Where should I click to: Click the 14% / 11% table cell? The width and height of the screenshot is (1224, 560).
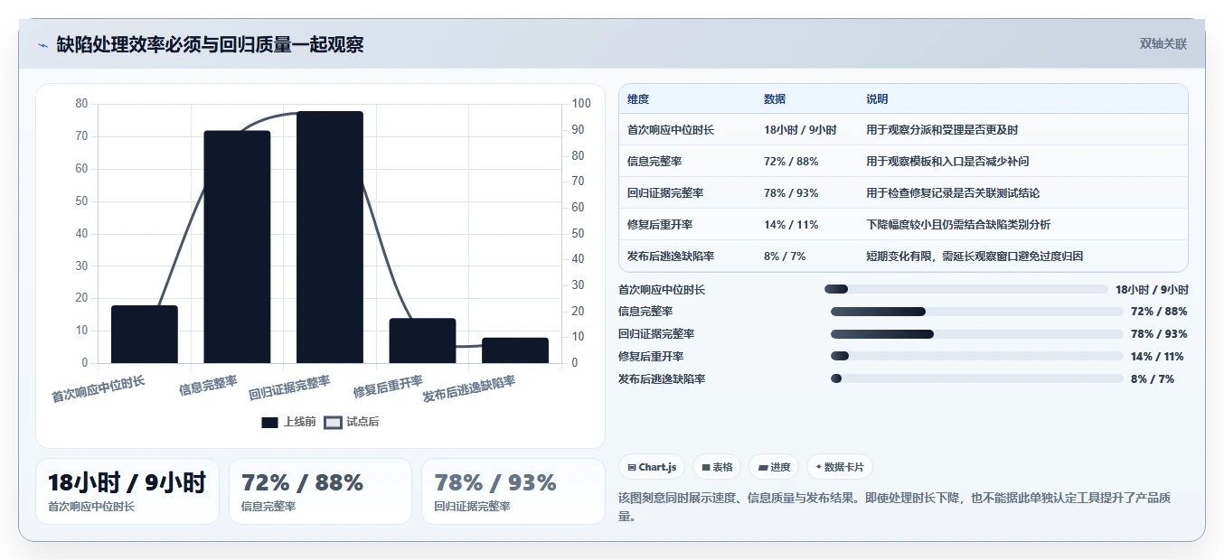[x=791, y=225]
